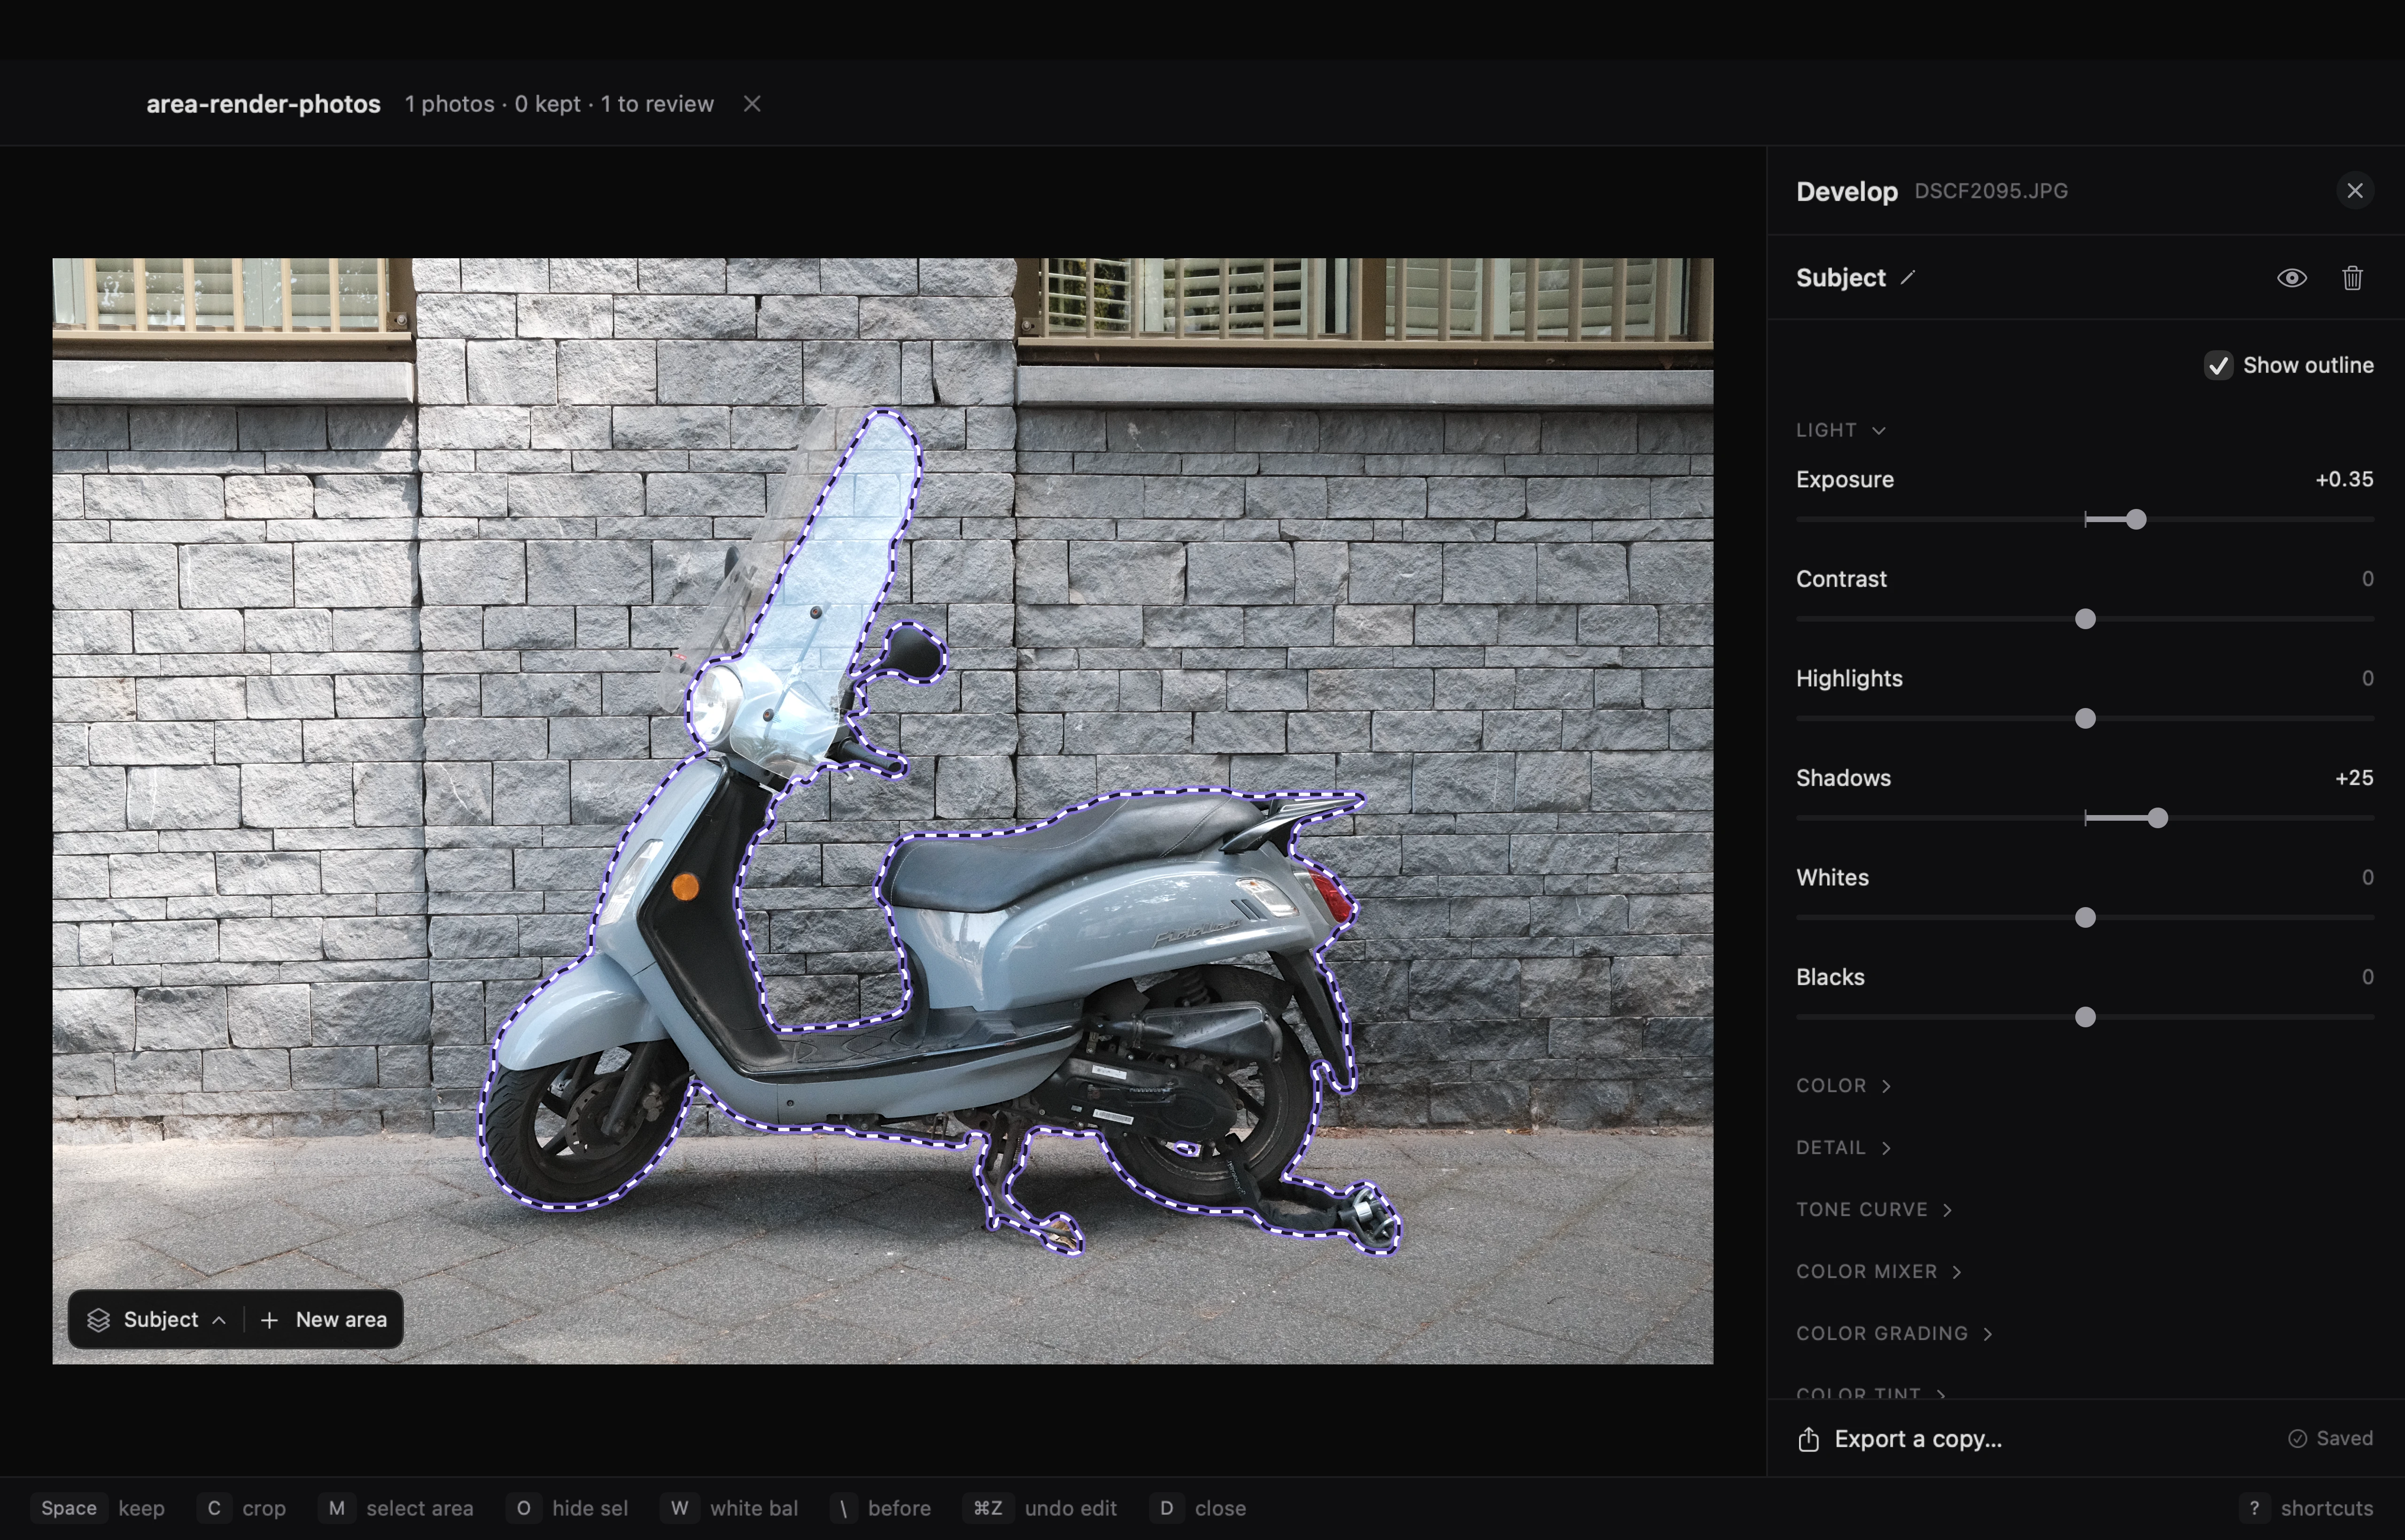This screenshot has width=2405, height=1540.
Task: Collapse the LIGHT section
Action: [x=1841, y=430]
